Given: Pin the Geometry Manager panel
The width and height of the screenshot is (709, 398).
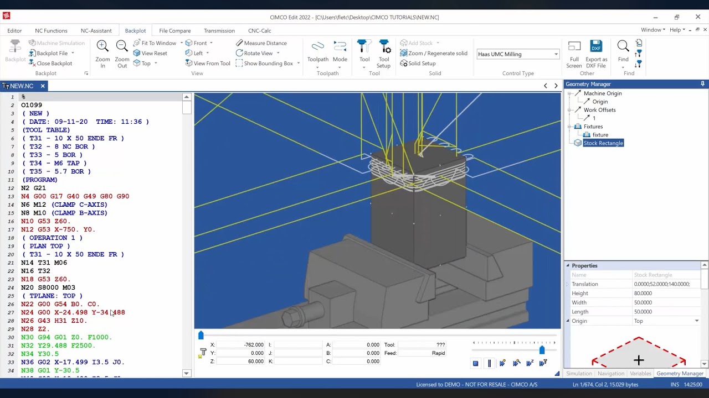Looking at the screenshot, I should tap(702, 84).
